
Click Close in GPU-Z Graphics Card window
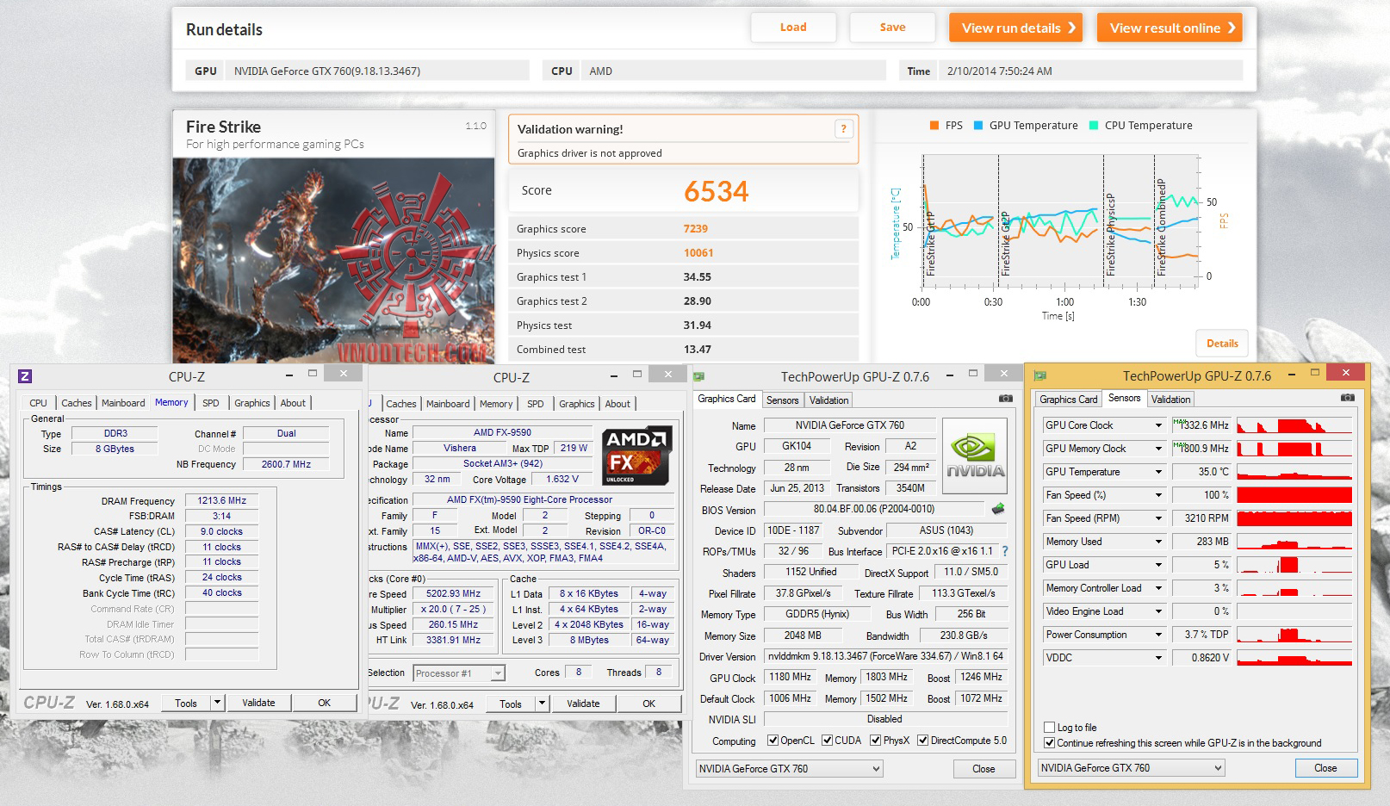(x=984, y=769)
